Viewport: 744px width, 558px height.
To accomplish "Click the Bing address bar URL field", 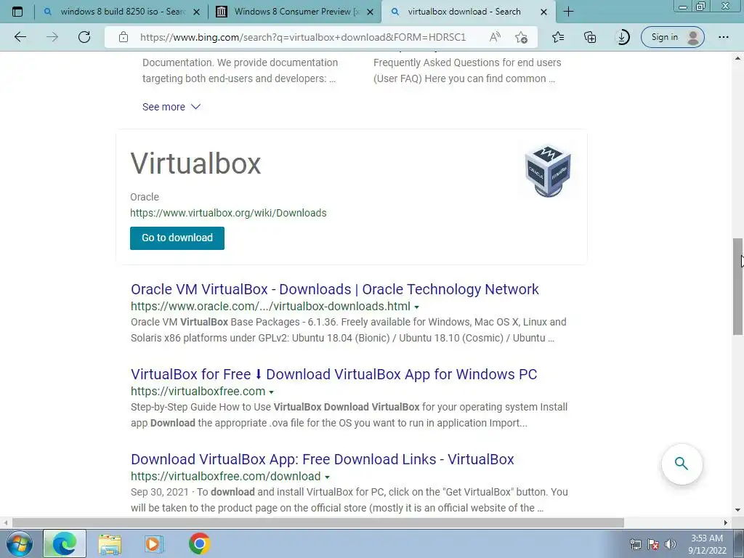I will click(303, 37).
